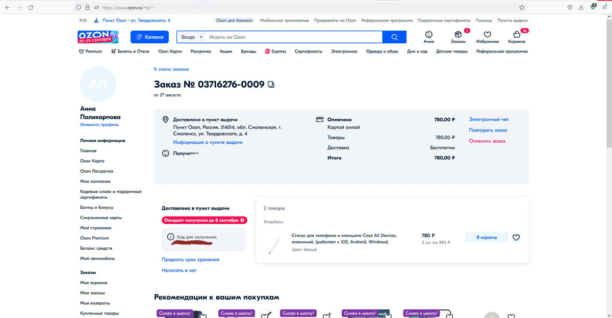Open Мои компании in sidebar
The width and height of the screenshot is (612, 318).
(x=95, y=181)
